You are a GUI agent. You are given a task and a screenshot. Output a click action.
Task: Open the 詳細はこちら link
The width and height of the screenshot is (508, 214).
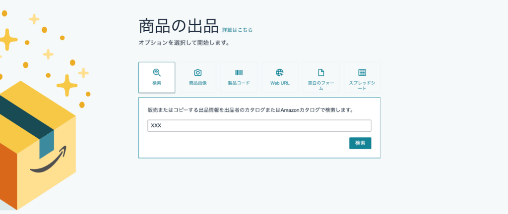coord(237,30)
